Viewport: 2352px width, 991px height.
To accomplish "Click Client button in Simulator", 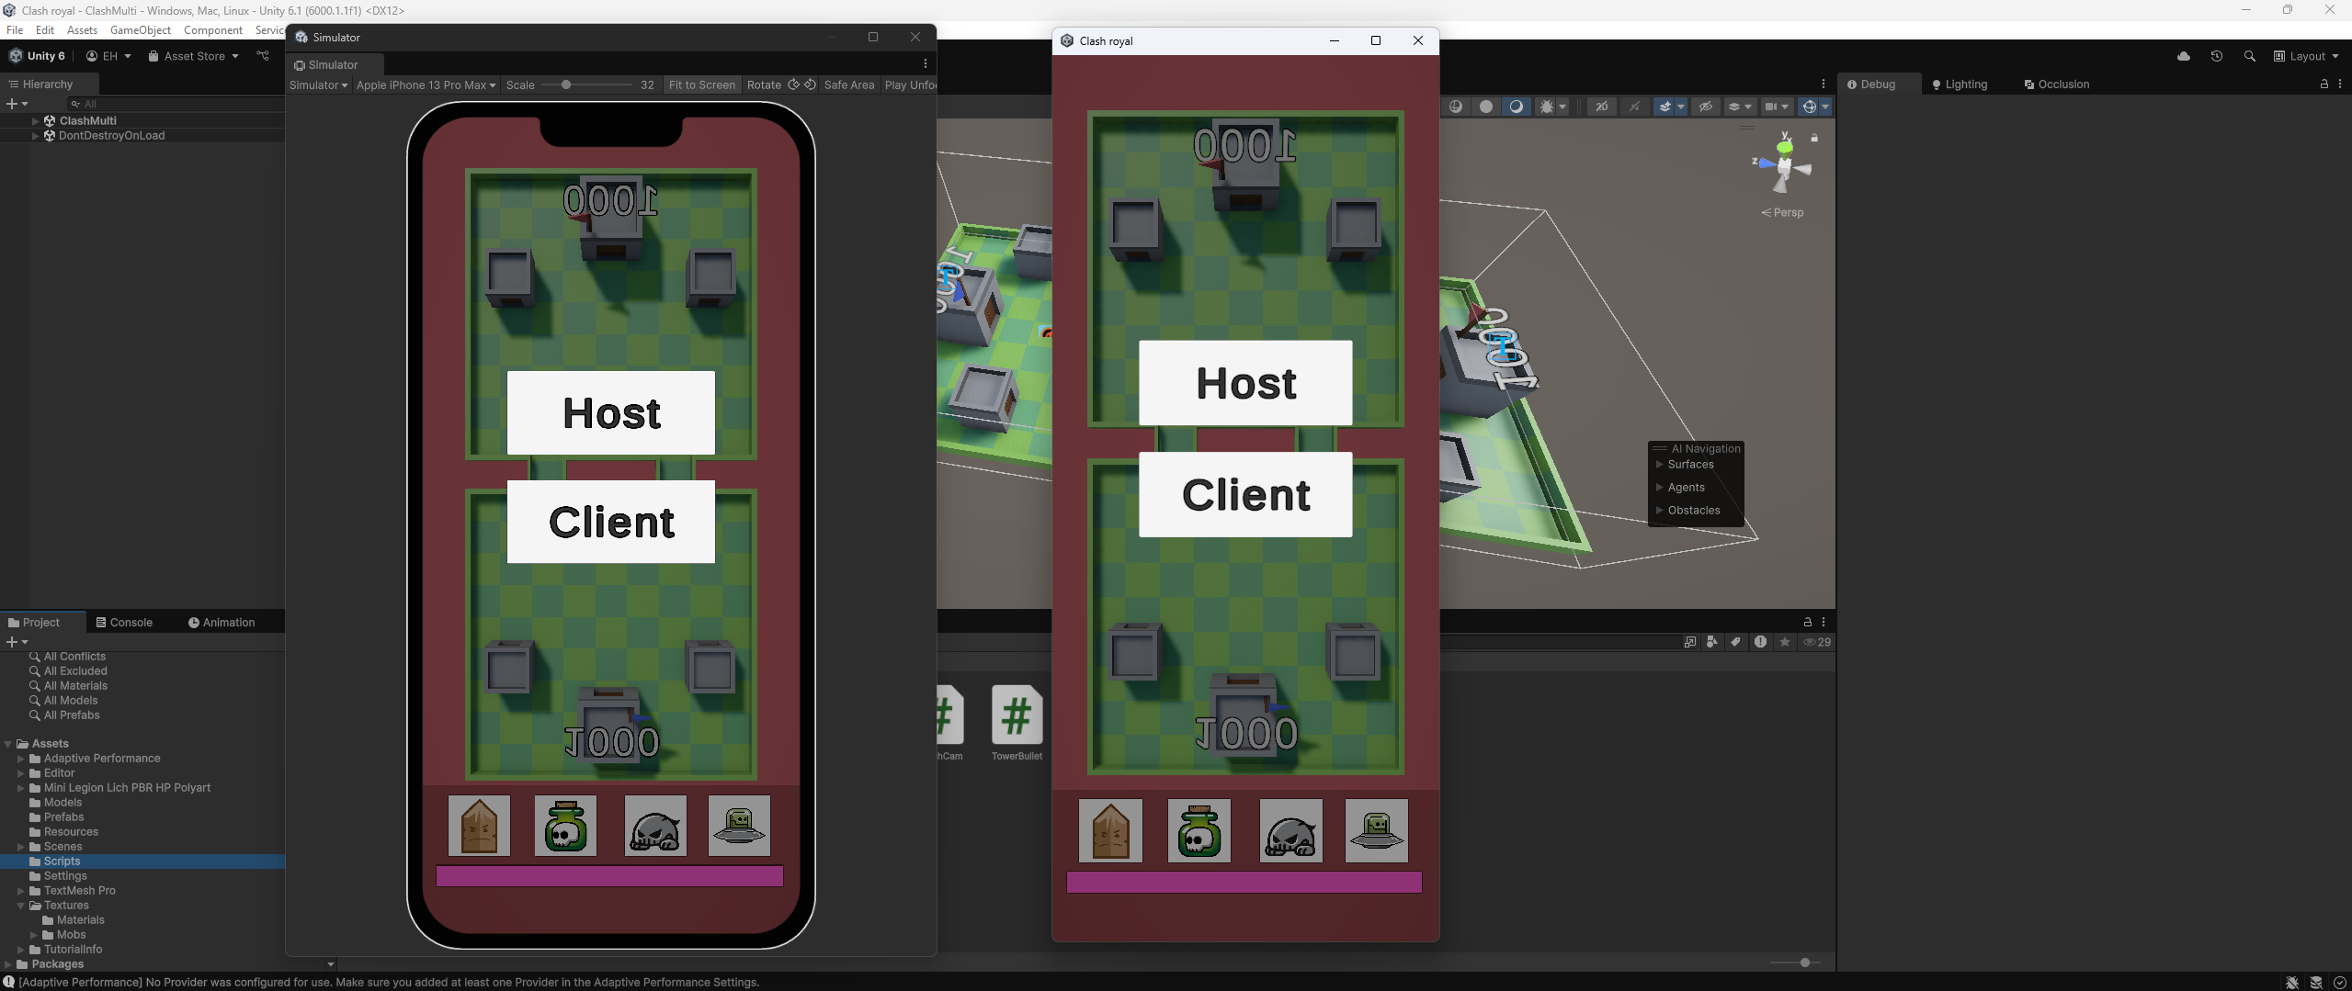I will point(611,522).
